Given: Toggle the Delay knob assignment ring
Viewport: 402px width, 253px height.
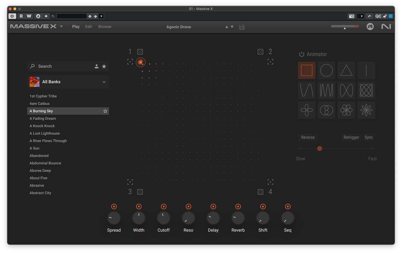Looking at the screenshot, I should point(213,207).
